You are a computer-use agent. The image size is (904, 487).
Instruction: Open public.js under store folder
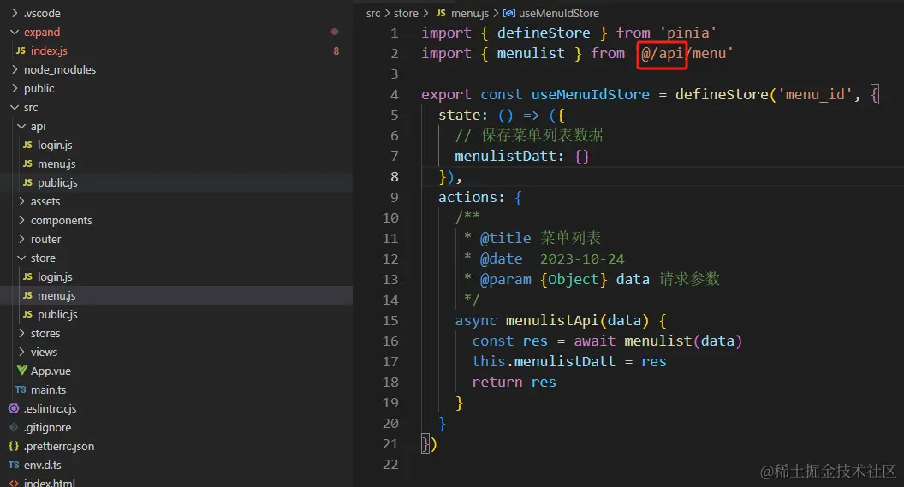[x=57, y=314]
